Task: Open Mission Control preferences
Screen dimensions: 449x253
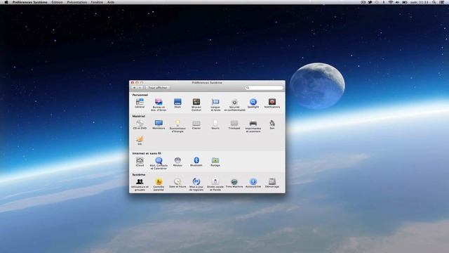Action: pos(196,105)
